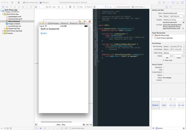This screenshot has height=130, width=186.
Task: Toggle Swift iPhone AppTests target membership checkbox
Action: pyautogui.click(x=153, y=38)
